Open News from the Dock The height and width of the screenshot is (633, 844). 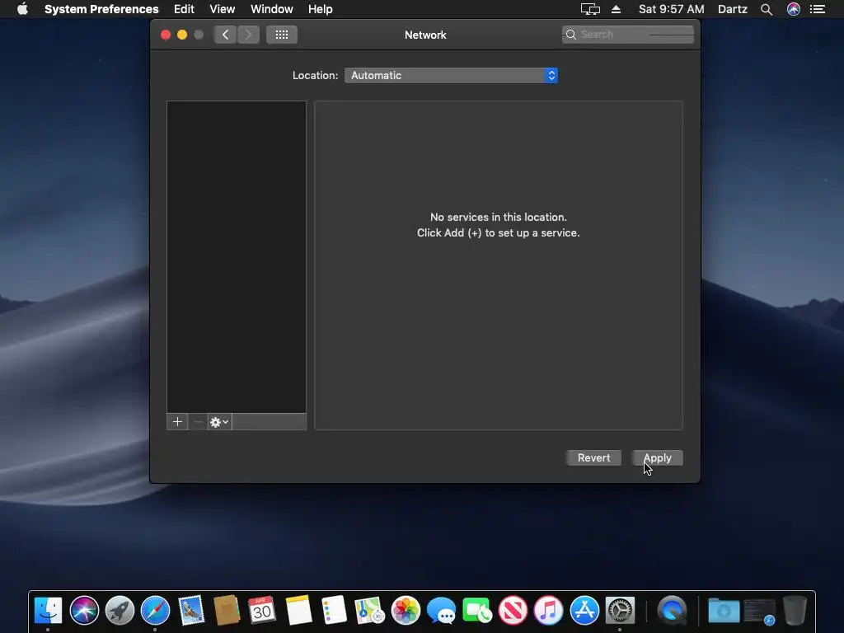(x=513, y=611)
